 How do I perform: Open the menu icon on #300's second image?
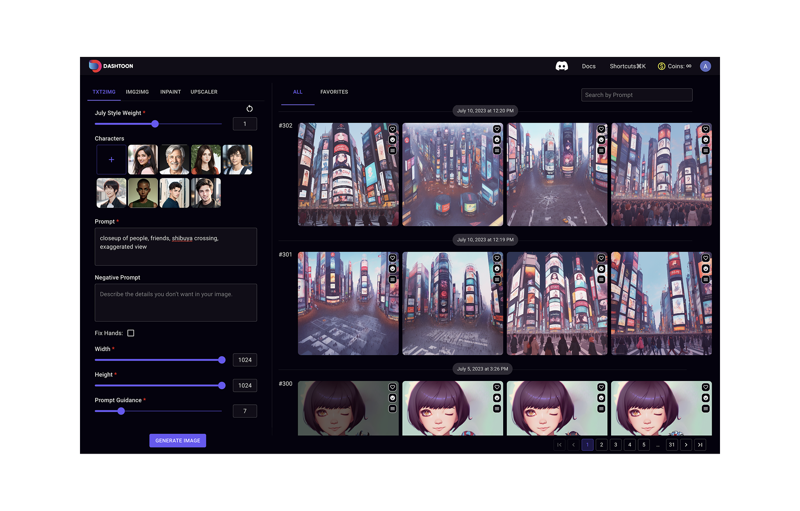[497, 408]
